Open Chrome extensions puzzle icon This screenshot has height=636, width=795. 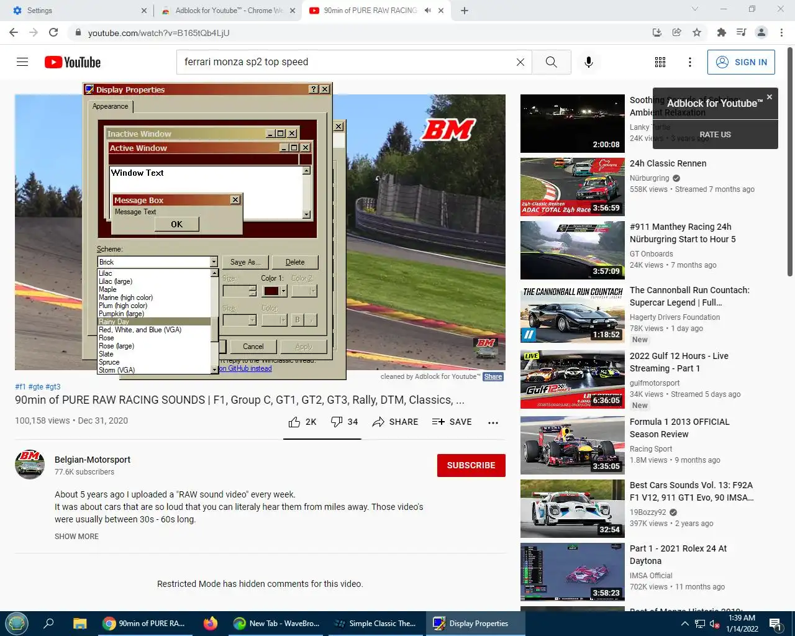721,32
